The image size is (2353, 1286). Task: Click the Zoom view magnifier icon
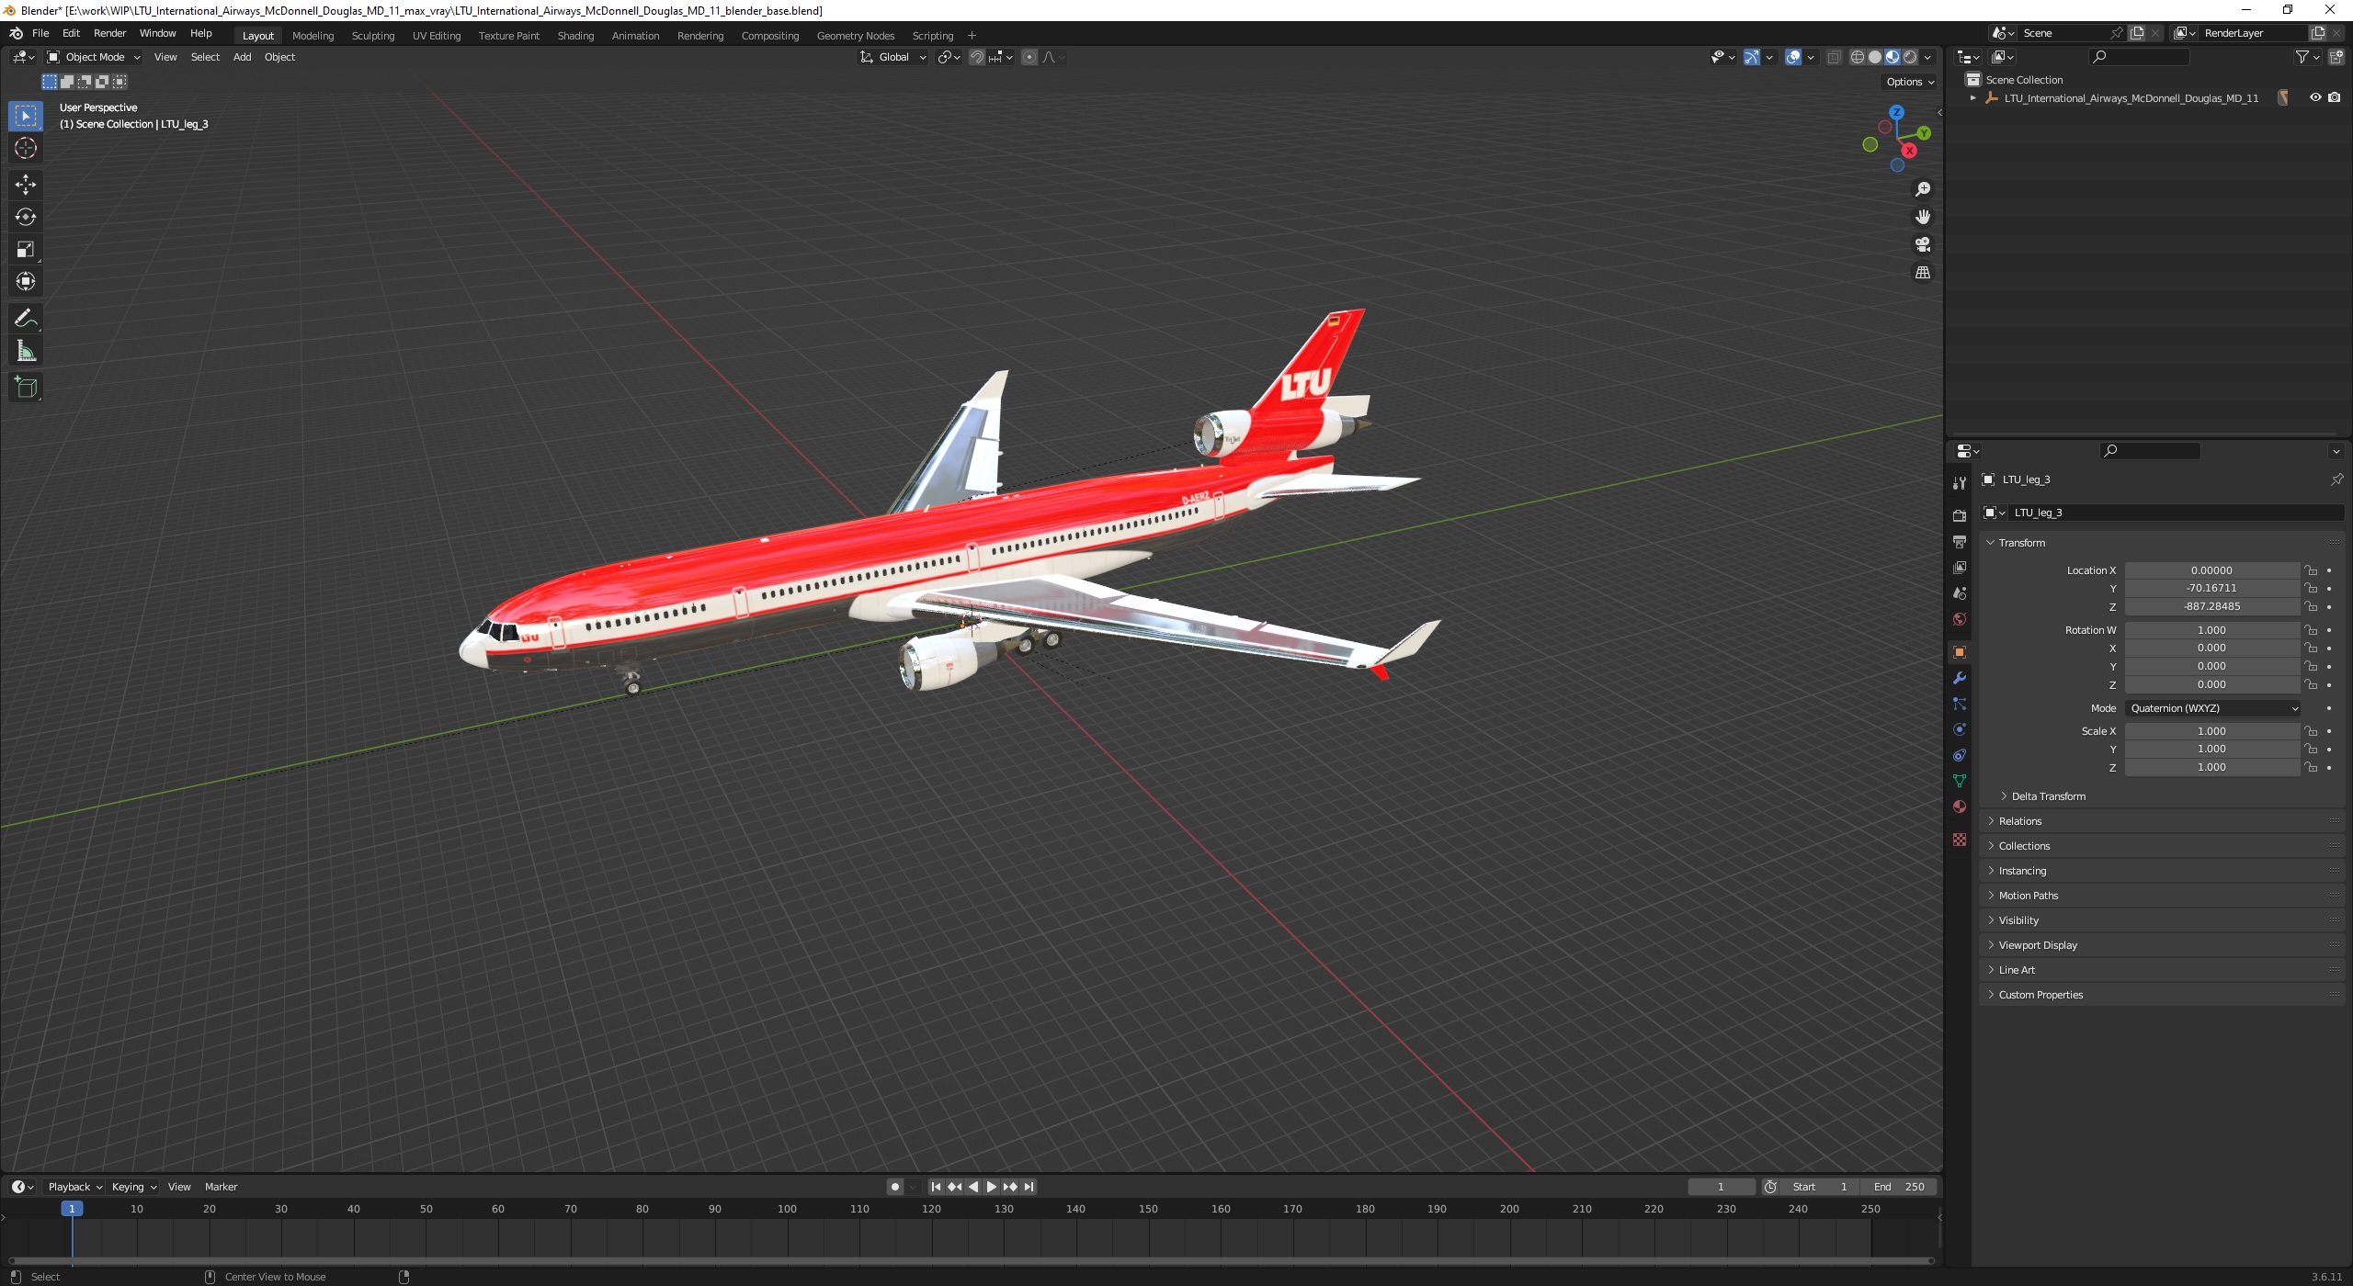tap(1922, 189)
